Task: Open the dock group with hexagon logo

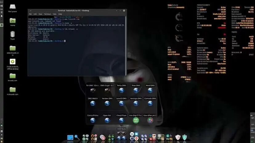Action: click(x=134, y=136)
